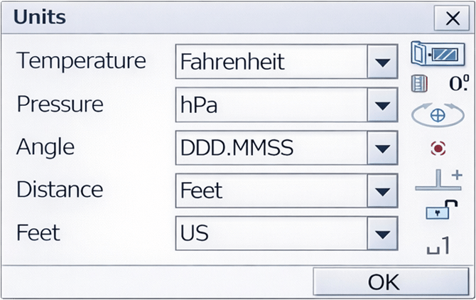Click the Fahrenheit value field
The width and height of the screenshot is (476, 300).
271,63
